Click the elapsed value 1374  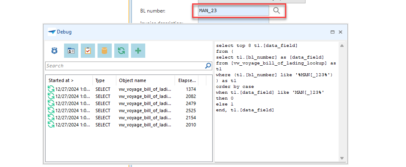click(191, 89)
